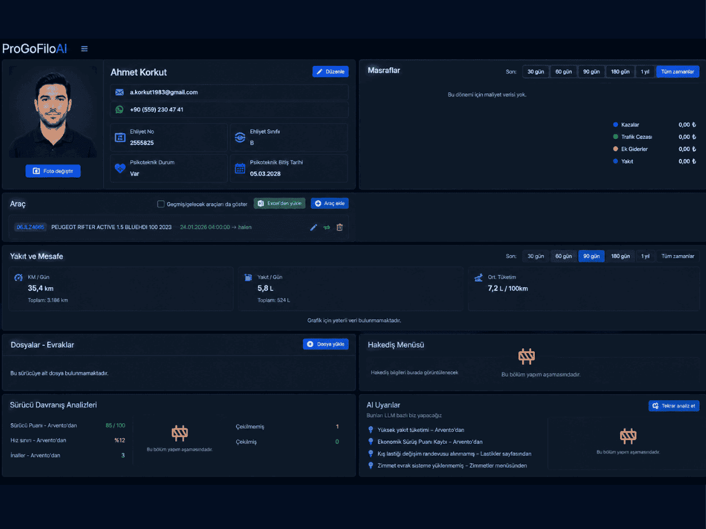Click the calendar icon for Psikoteknik Bitiş Tarihi
This screenshot has height=529, width=706.
point(240,168)
